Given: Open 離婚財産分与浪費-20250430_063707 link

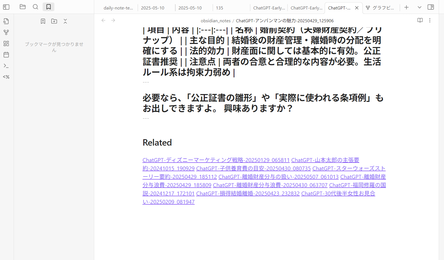Looking at the screenshot, I should 270,185.
